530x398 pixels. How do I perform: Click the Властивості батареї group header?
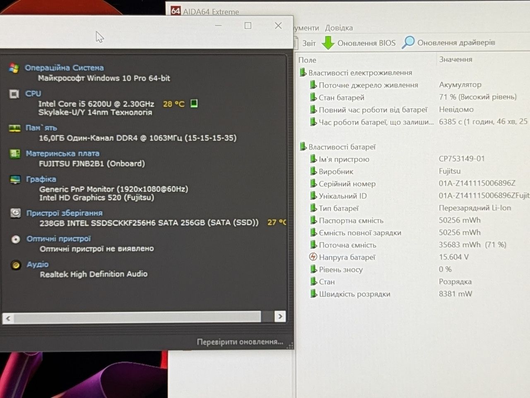pos(342,147)
